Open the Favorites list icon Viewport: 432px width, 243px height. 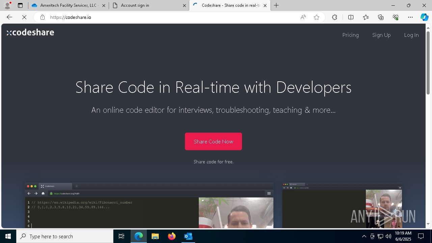click(x=366, y=17)
